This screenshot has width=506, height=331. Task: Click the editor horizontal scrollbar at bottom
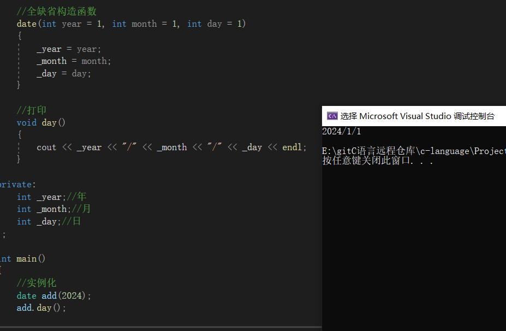pyautogui.click(x=160, y=327)
